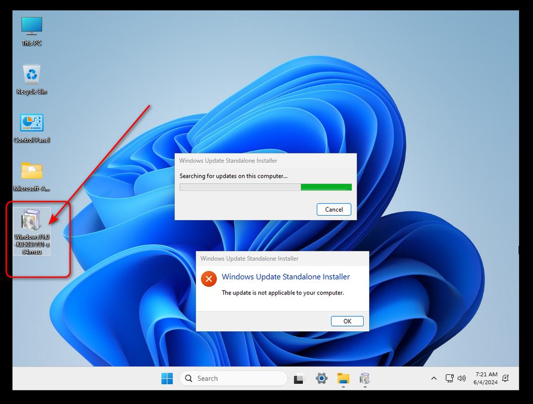The height and width of the screenshot is (404, 533).
Task: Open network status icon in system tray
Action: (449, 378)
